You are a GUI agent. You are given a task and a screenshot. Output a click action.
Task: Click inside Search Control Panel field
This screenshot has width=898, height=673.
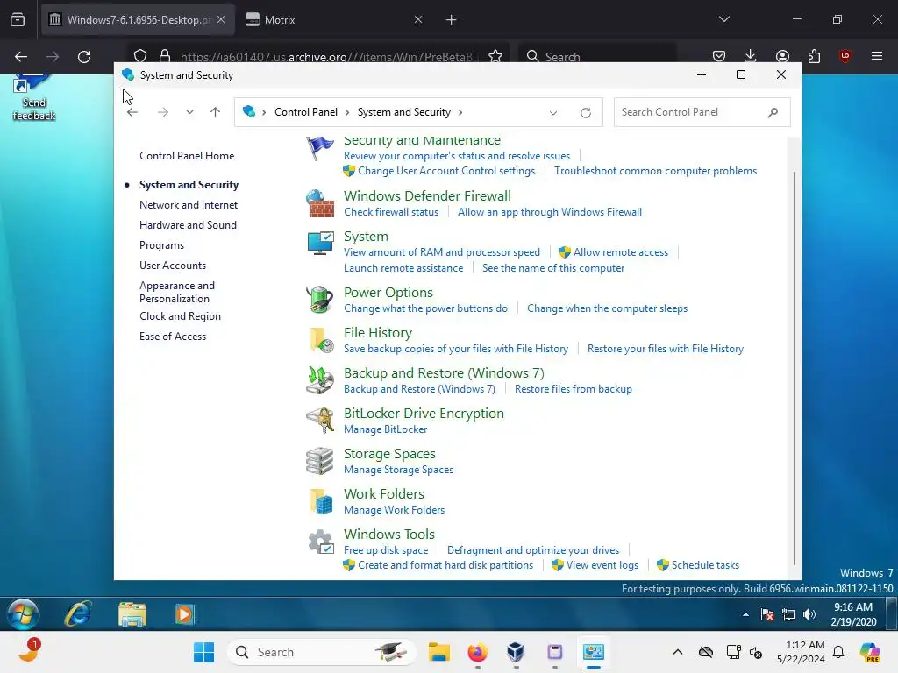pos(702,112)
